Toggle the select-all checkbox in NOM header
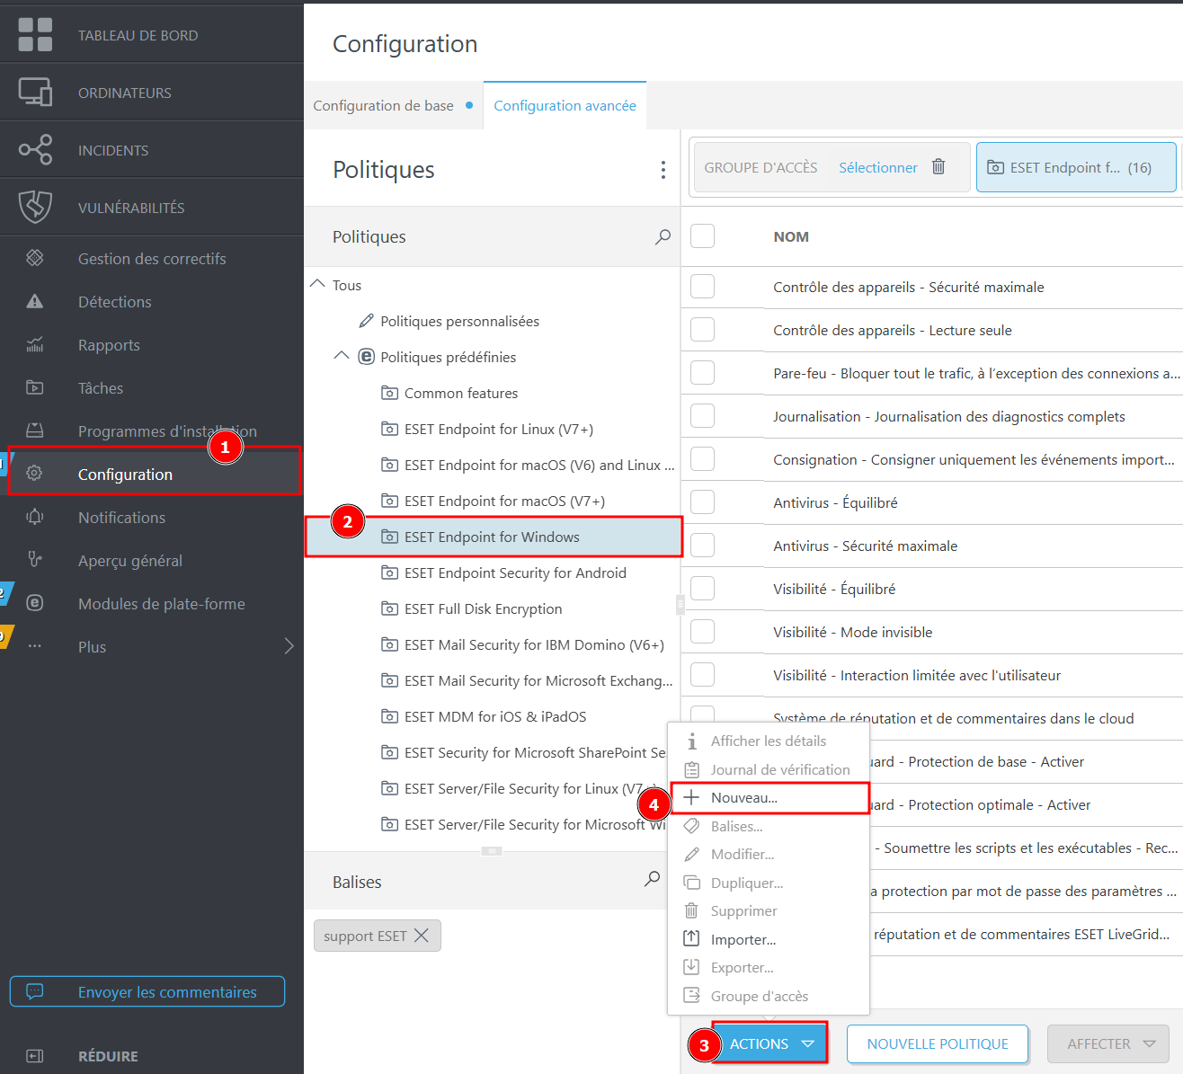 [x=702, y=235]
